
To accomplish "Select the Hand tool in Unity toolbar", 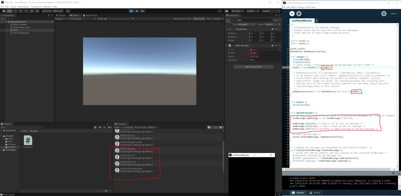I will click(x=4, y=11).
